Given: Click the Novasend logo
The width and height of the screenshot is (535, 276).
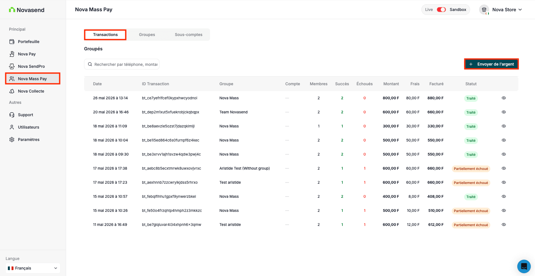Looking at the screenshot, I should pos(27,10).
